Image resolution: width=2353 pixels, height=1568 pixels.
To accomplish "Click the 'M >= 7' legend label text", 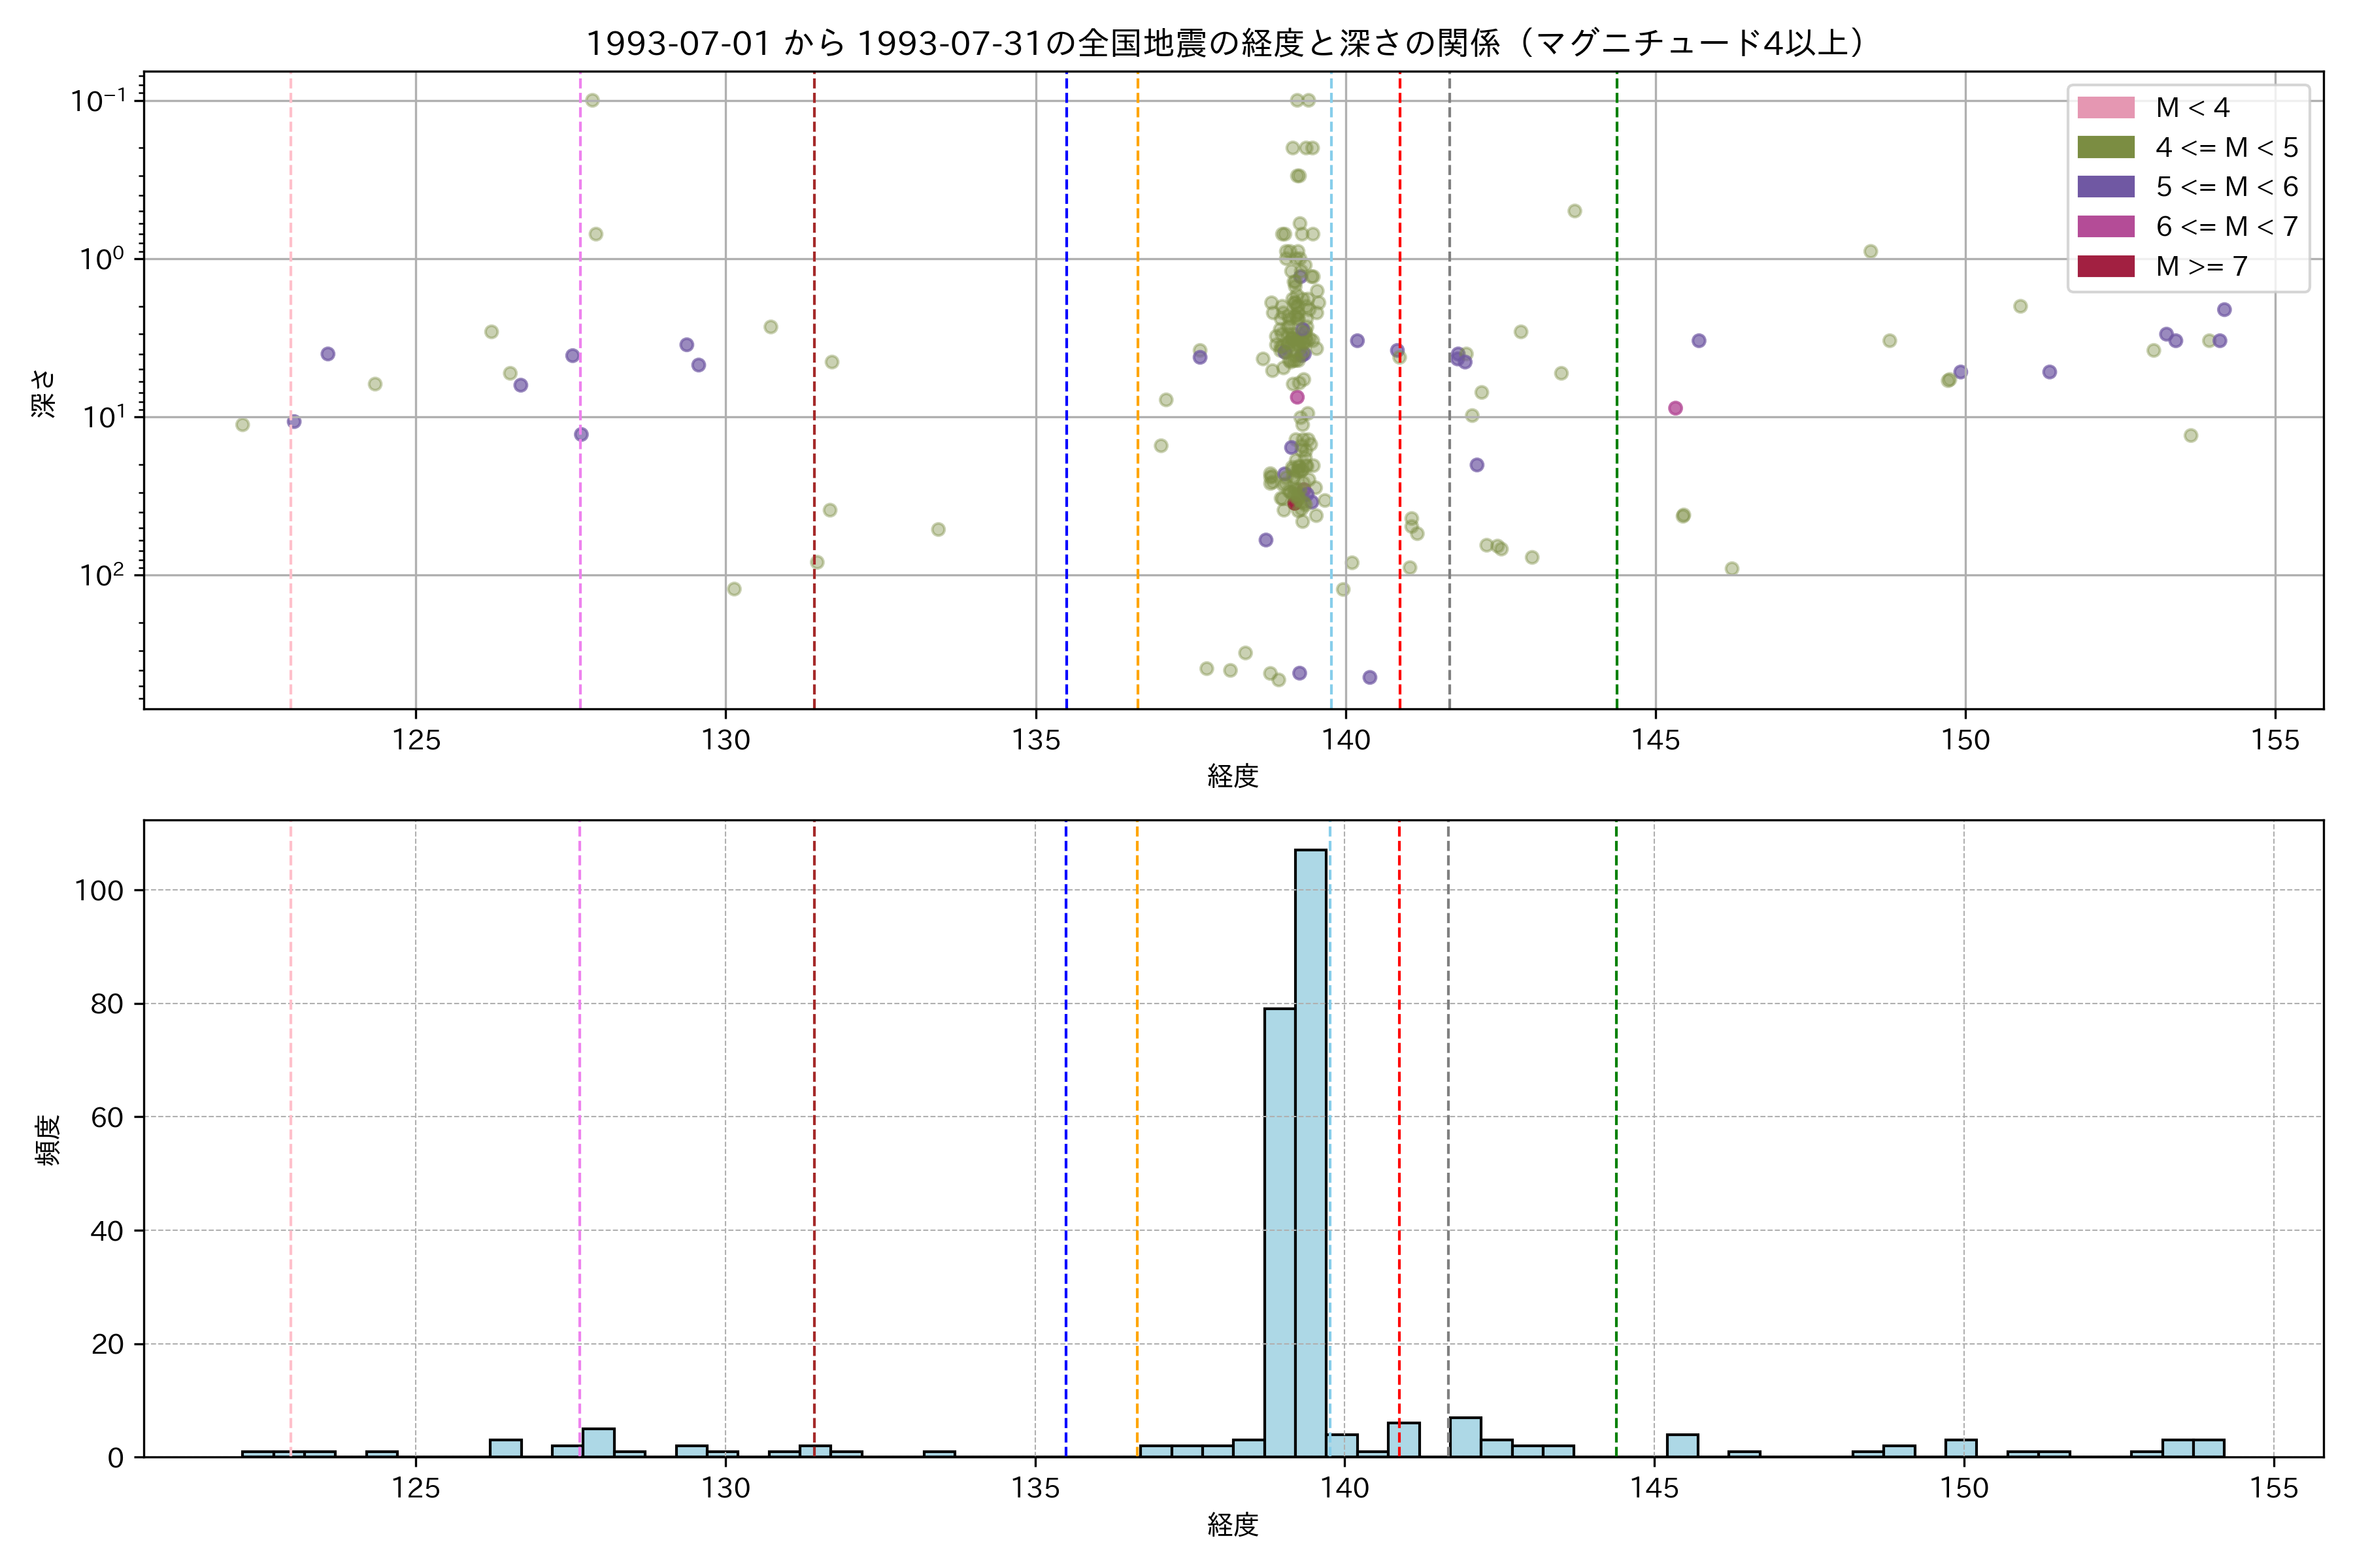I will tap(2201, 266).
